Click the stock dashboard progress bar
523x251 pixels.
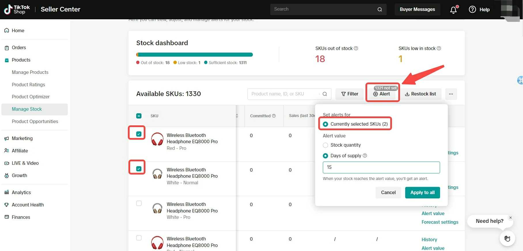coord(194,55)
